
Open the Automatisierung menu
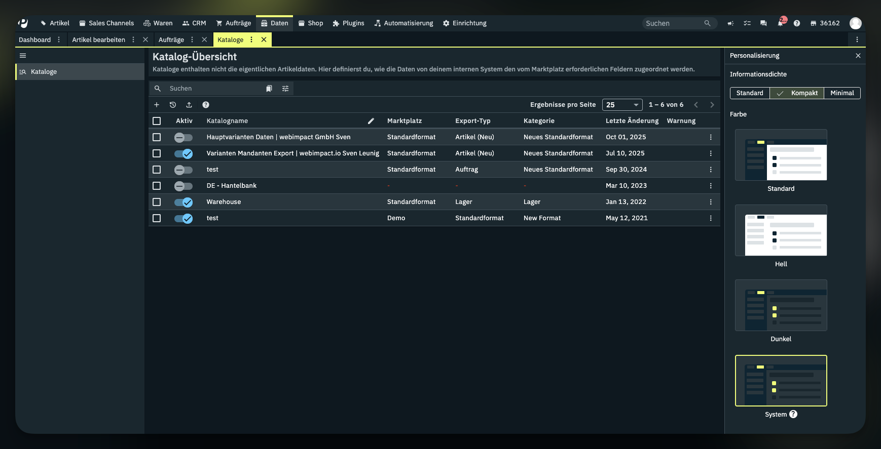403,23
